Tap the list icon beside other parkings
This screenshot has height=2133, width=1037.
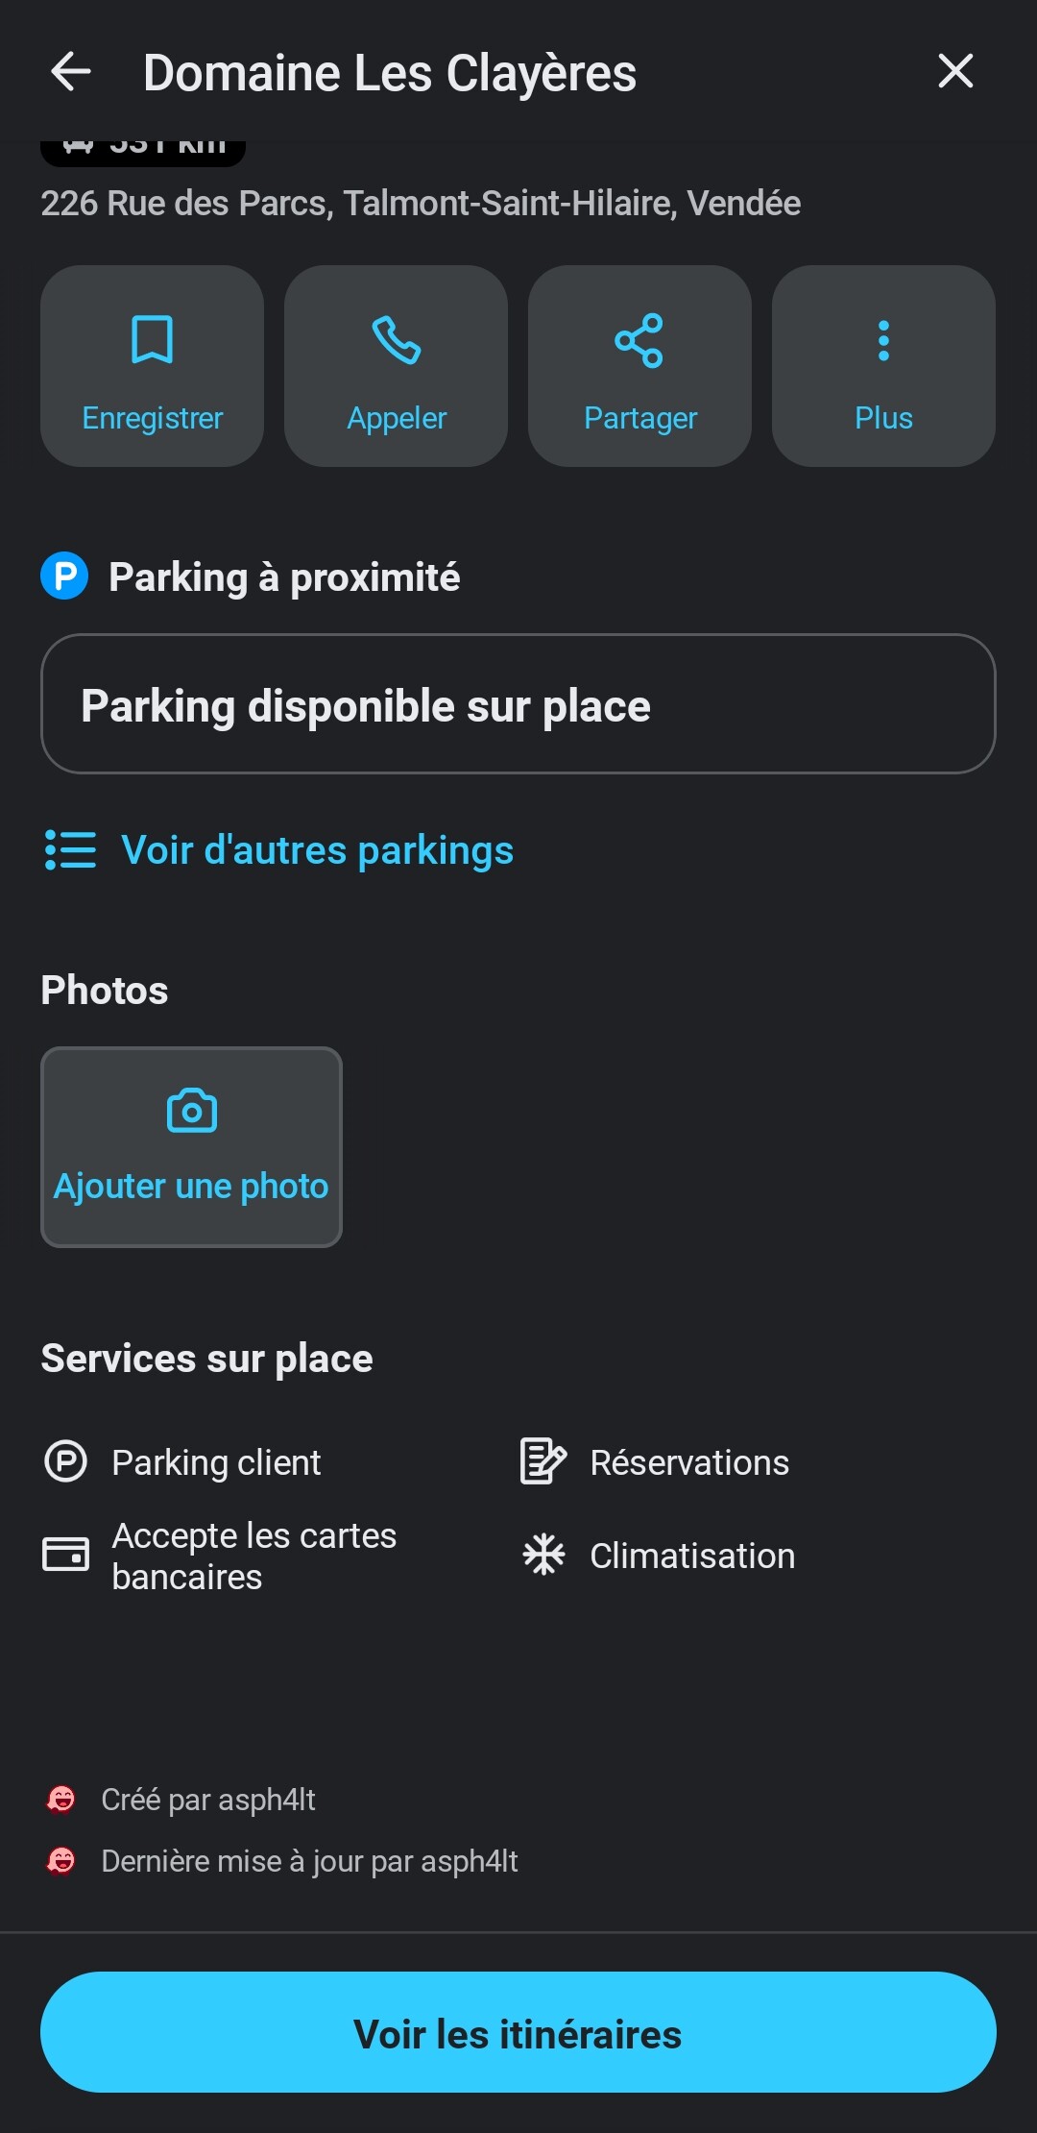(70, 850)
